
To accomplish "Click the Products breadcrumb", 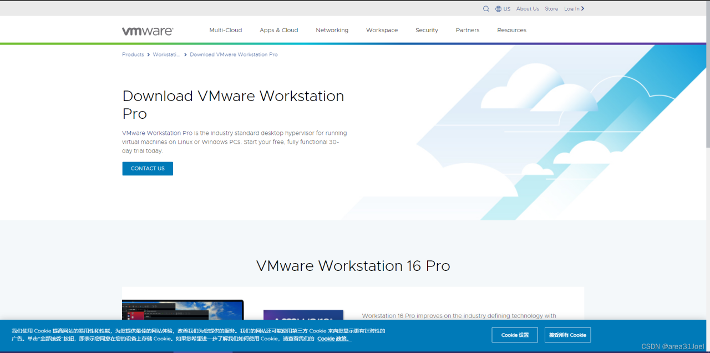I will (133, 54).
